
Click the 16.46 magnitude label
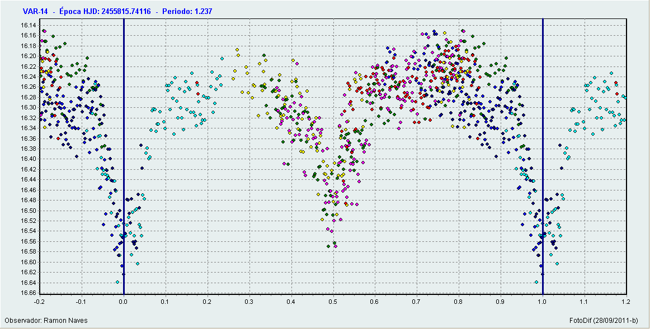pos(28,190)
